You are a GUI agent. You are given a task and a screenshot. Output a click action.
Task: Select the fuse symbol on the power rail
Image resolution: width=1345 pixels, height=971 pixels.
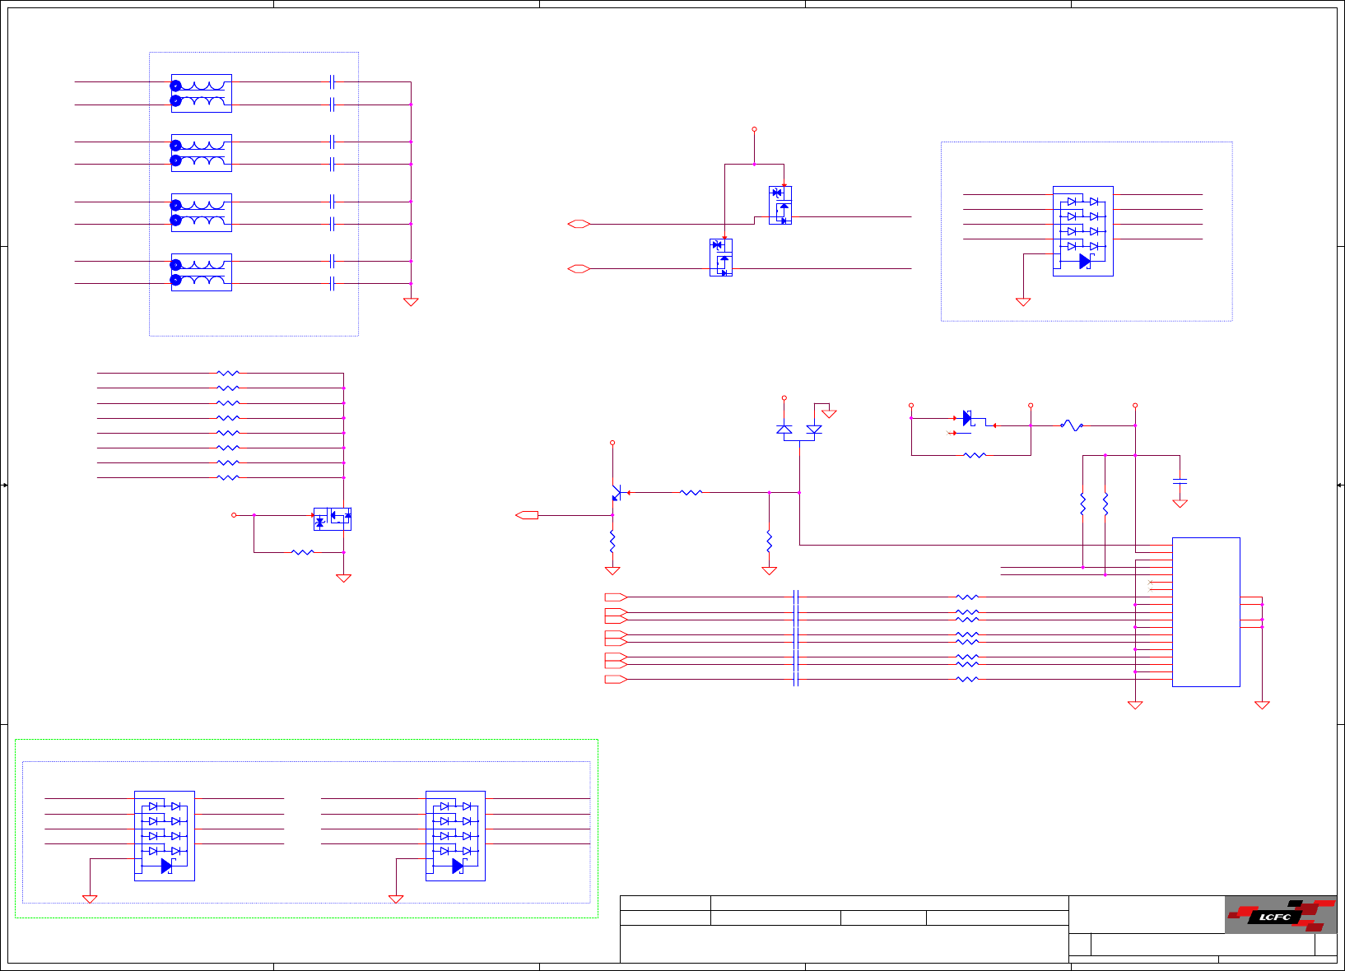coord(1072,425)
